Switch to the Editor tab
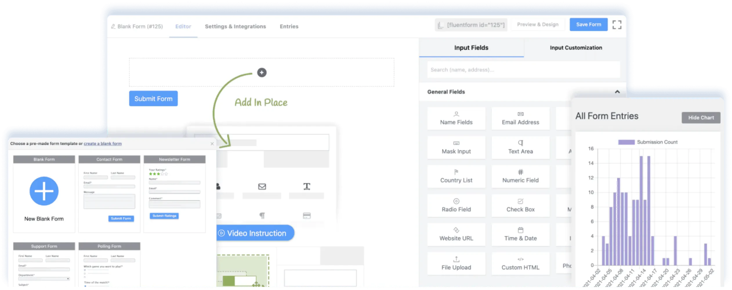This screenshot has height=290, width=732. click(183, 26)
